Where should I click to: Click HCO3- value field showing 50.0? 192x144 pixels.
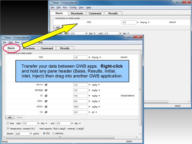coord(81,107)
